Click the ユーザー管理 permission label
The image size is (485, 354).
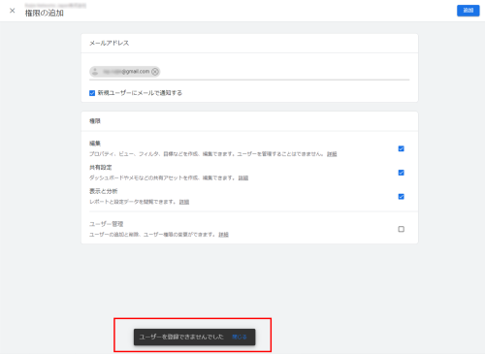pyautogui.click(x=107, y=224)
